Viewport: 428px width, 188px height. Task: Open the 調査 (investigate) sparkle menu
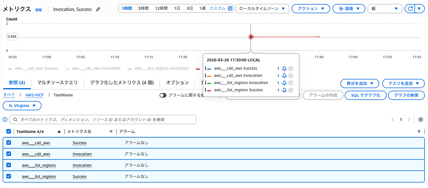pyautogui.click(x=349, y=8)
